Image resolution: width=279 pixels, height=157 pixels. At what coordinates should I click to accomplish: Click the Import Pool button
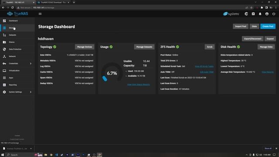point(241,26)
